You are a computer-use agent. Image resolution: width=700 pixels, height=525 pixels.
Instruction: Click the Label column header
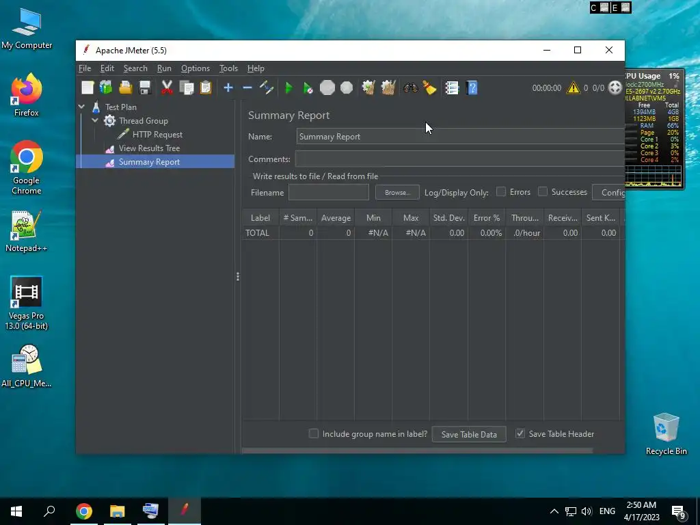[260, 218]
